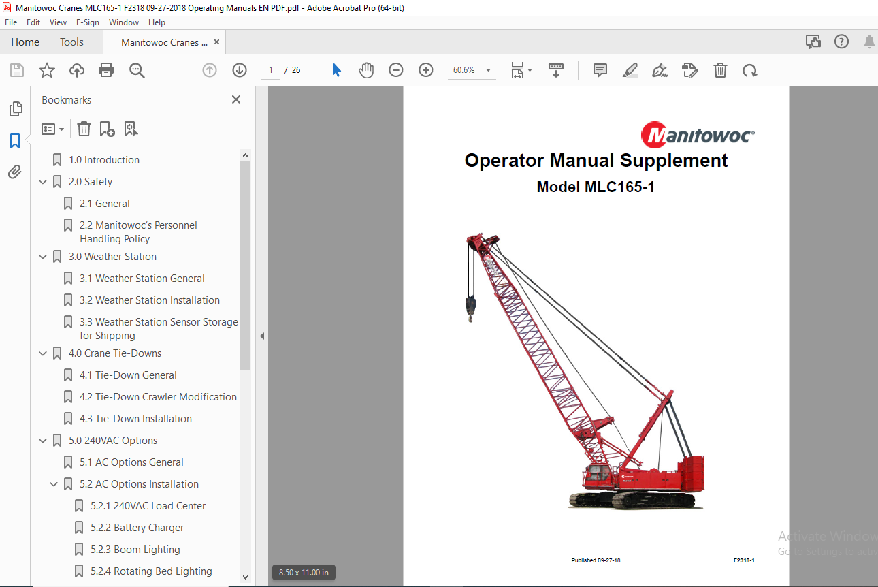The image size is (878, 587).
Task: Open the View menu
Action: 58,22
